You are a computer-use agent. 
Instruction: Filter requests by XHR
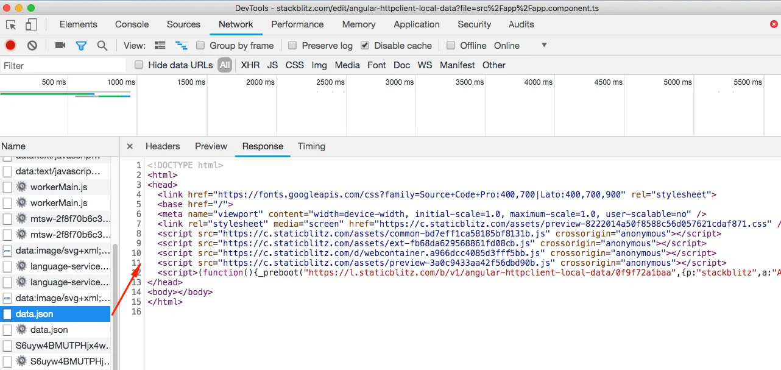pyautogui.click(x=250, y=65)
